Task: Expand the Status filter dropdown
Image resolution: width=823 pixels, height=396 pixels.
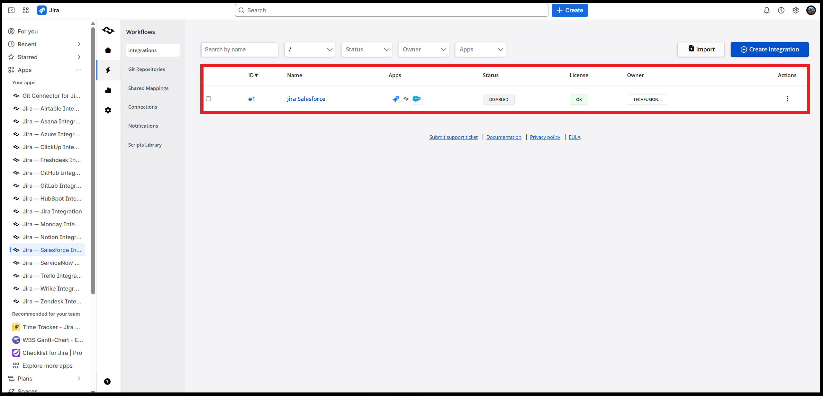Action: click(367, 50)
